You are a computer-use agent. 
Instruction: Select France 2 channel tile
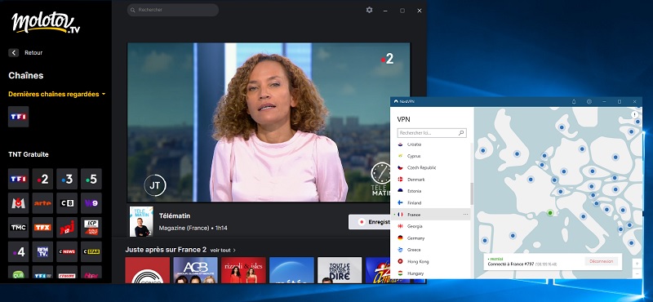click(x=42, y=179)
